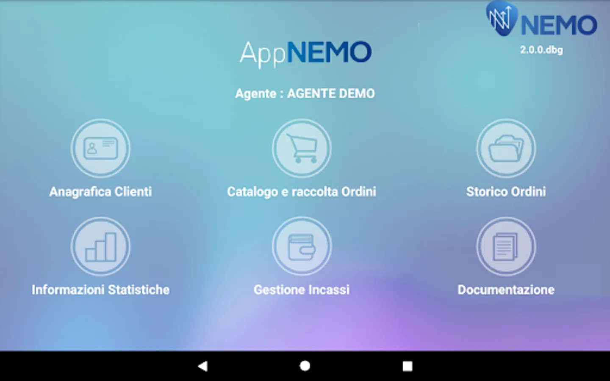
Task: Open the Storico Ordini folder icon
Action: [506, 148]
